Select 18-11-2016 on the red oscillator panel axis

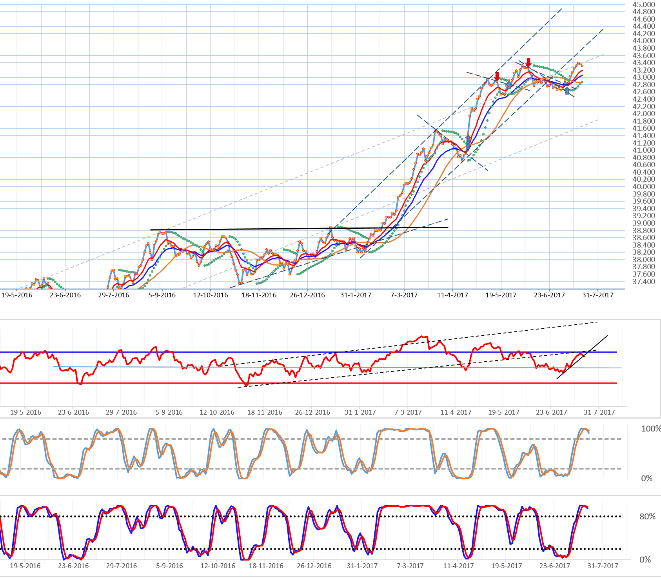[x=265, y=412]
